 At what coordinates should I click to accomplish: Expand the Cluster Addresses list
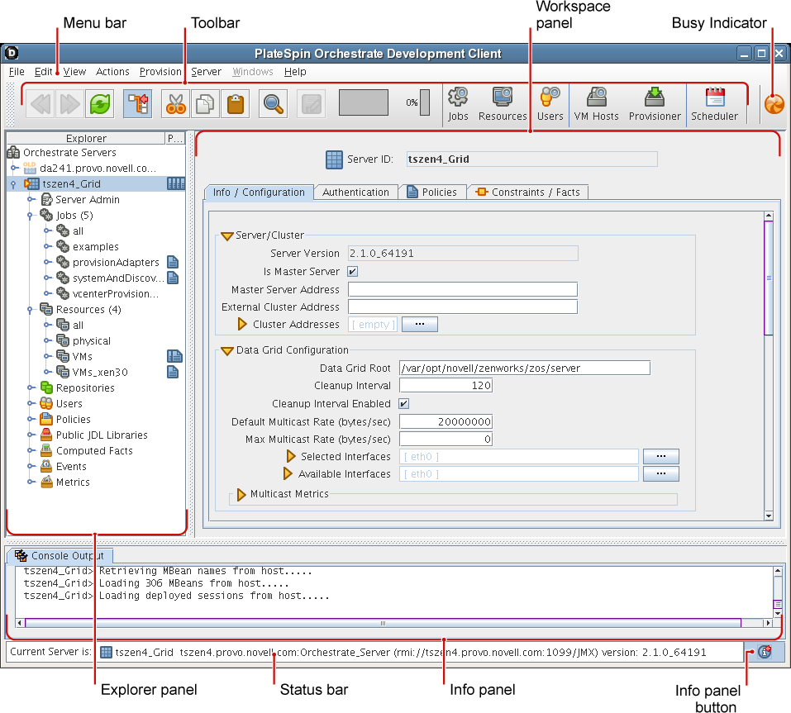point(242,324)
